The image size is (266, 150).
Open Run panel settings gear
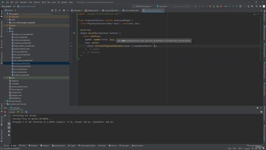coord(258,108)
